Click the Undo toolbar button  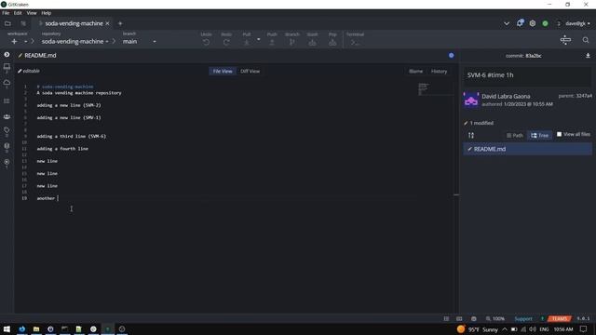click(x=206, y=39)
